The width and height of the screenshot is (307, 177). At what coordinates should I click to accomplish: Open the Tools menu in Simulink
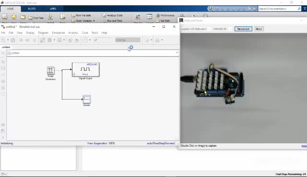pyautogui.click(x=95, y=33)
